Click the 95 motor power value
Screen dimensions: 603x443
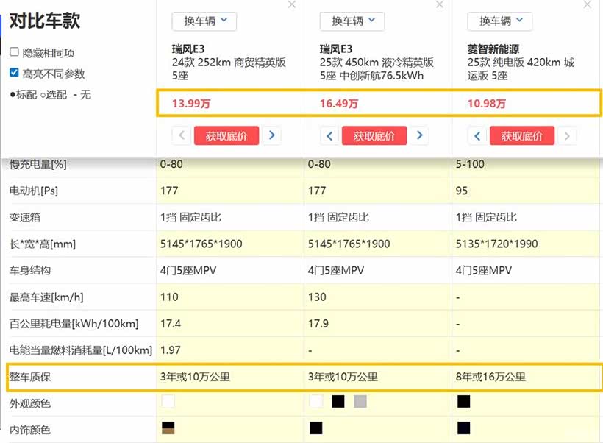click(462, 191)
